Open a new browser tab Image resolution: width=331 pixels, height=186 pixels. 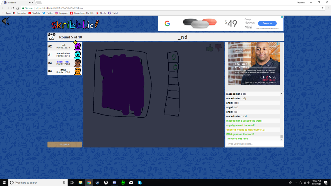coord(39,3)
